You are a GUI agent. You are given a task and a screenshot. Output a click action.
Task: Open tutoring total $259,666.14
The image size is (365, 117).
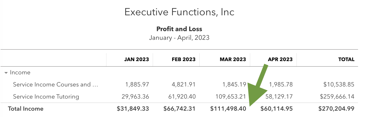click(x=337, y=97)
